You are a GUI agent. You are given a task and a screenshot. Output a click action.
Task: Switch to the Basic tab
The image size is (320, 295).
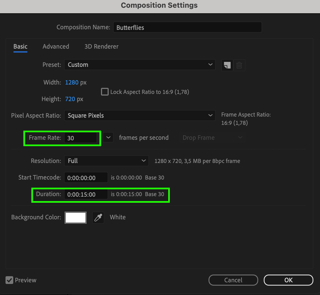20,47
